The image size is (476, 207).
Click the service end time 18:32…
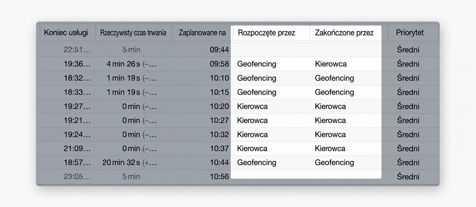pyautogui.click(x=77, y=78)
